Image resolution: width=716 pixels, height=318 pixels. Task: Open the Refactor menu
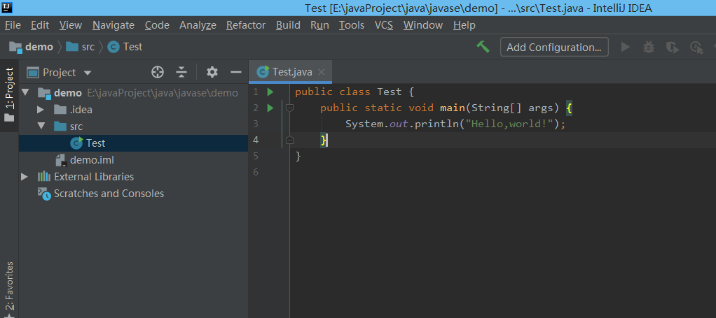tap(246, 25)
